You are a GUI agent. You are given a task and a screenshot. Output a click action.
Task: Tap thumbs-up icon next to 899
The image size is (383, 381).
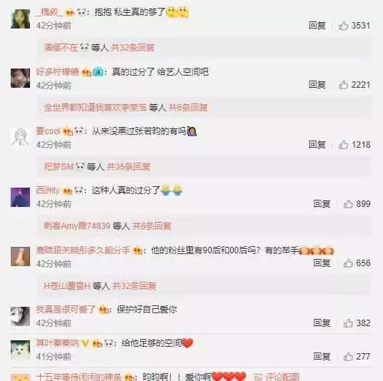click(x=348, y=204)
